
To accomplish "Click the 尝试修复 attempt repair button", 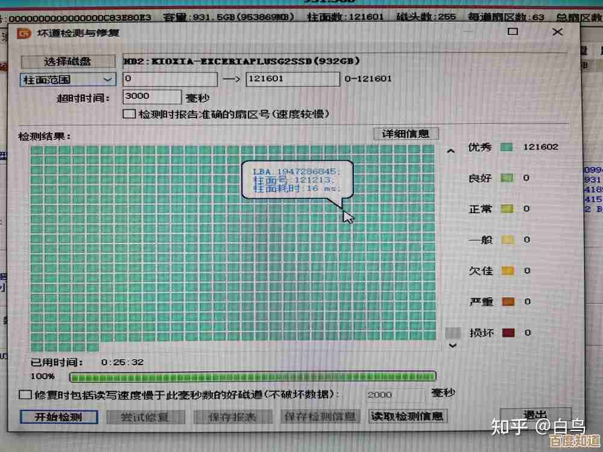I will (x=147, y=416).
